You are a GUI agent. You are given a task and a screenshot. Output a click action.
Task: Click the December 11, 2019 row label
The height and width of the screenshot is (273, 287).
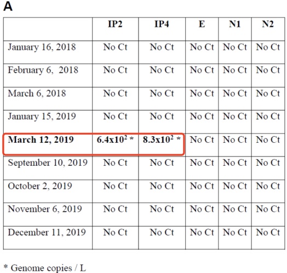tap(47, 233)
